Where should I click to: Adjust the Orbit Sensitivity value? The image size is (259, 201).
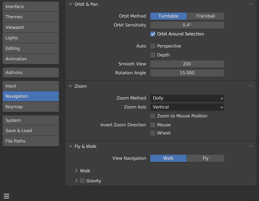[x=187, y=25]
